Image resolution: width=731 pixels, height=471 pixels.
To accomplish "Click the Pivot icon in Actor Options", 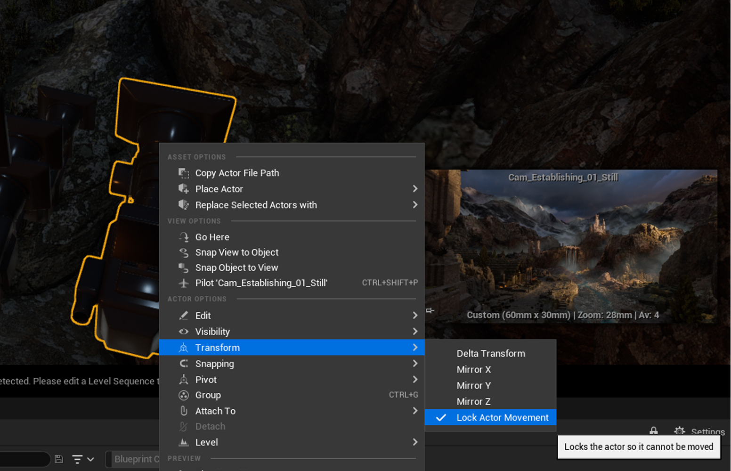I will (x=184, y=380).
